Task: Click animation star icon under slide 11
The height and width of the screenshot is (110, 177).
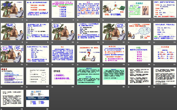Action: click(78, 42)
